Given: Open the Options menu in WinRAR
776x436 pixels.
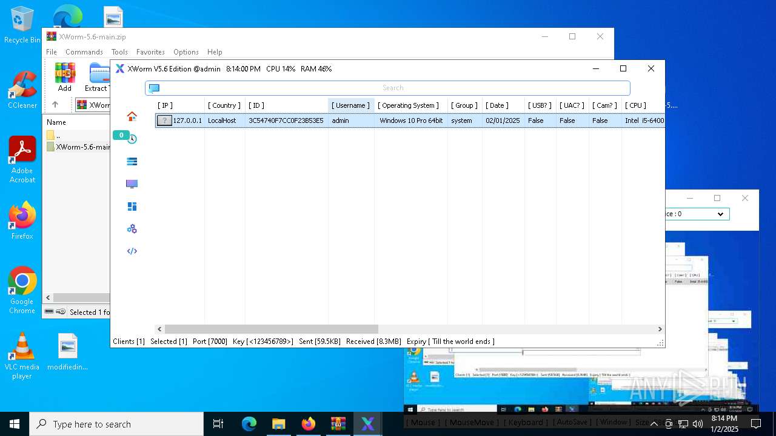Looking at the screenshot, I should (186, 52).
